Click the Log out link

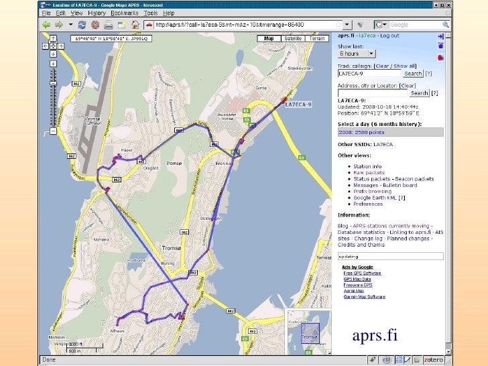(x=389, y=36)
